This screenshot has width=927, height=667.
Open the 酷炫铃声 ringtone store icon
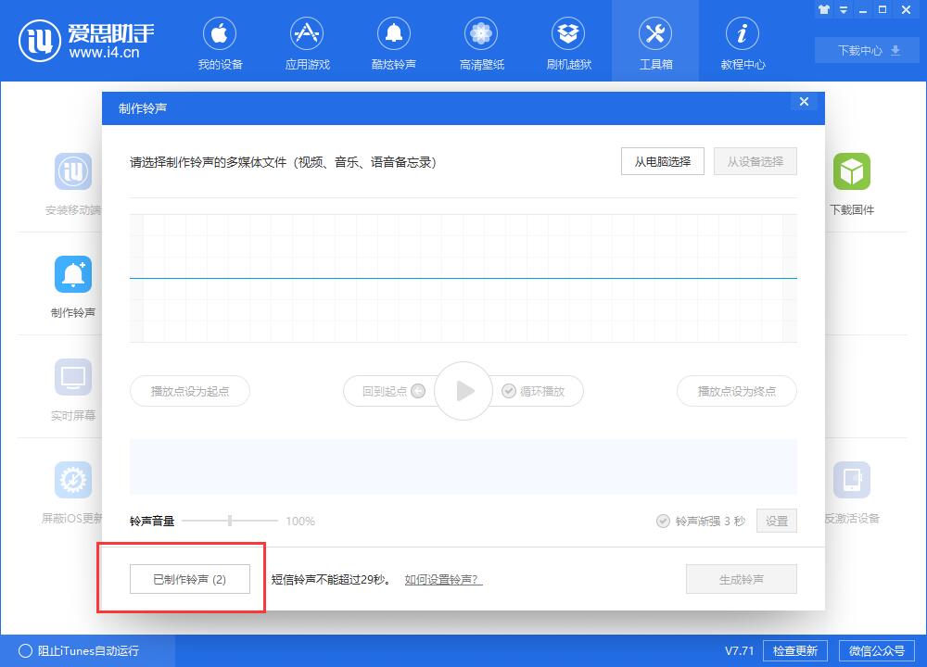click(x=394, y=32)
